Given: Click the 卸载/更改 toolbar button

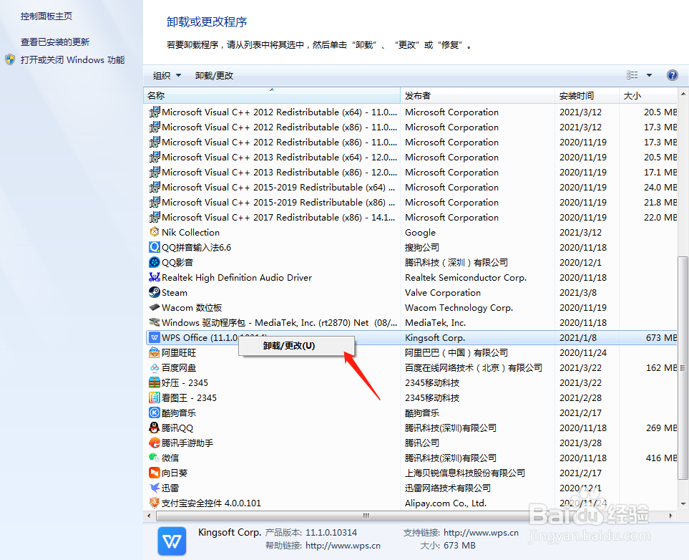Looking at the screenshot, I should pyautogui.click(x=214, y=76).
